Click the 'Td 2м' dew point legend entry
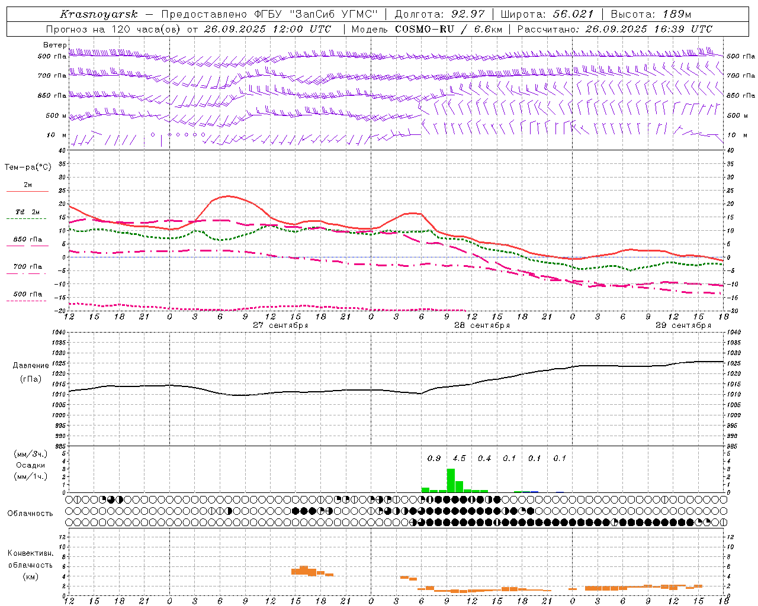 pos(27,212)
